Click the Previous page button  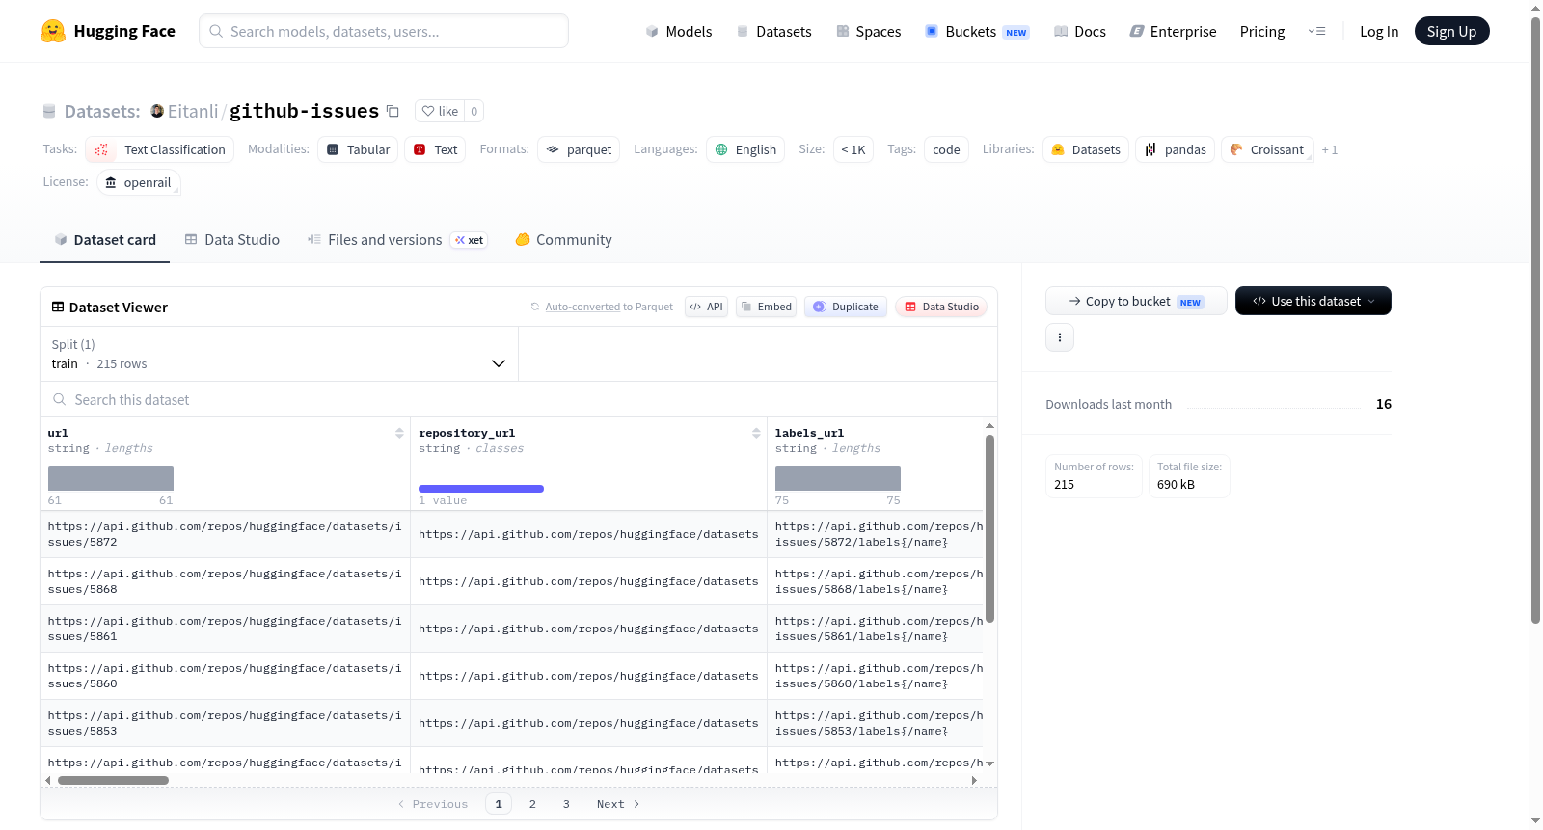pos(433,804)
